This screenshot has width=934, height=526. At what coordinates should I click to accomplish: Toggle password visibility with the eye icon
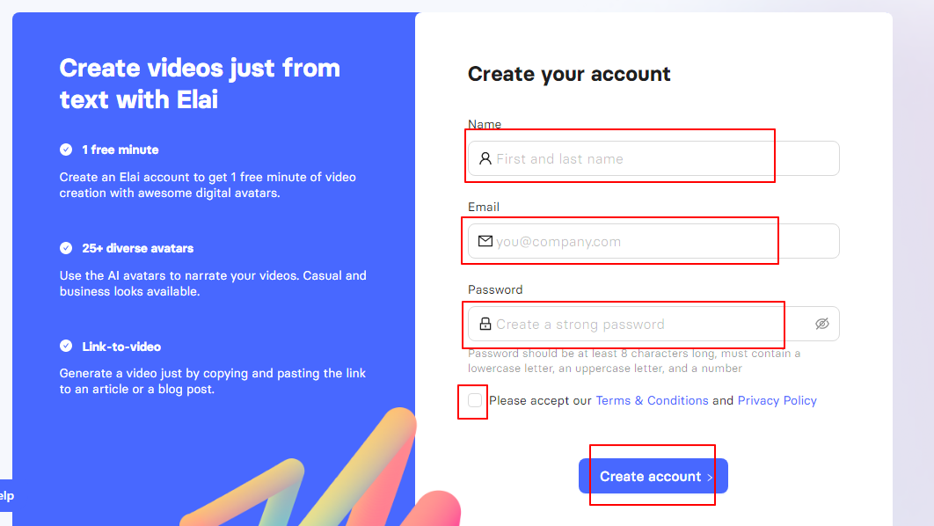pos(822,324)
